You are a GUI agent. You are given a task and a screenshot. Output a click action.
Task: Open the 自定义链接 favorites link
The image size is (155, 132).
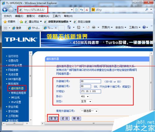[x=82, y=22]
